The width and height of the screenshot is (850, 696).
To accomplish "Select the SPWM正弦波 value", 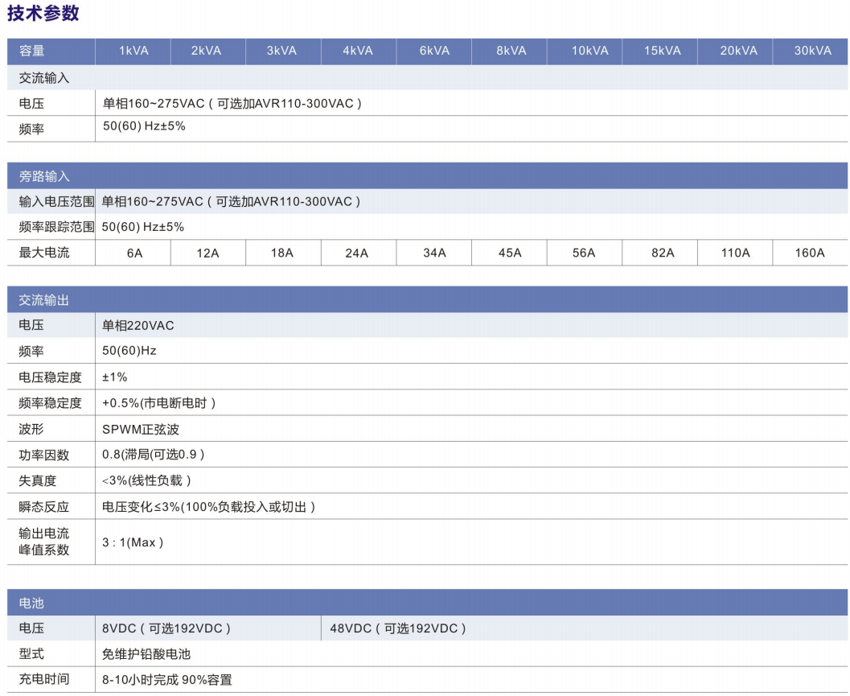I will click(x=141, y=429).
